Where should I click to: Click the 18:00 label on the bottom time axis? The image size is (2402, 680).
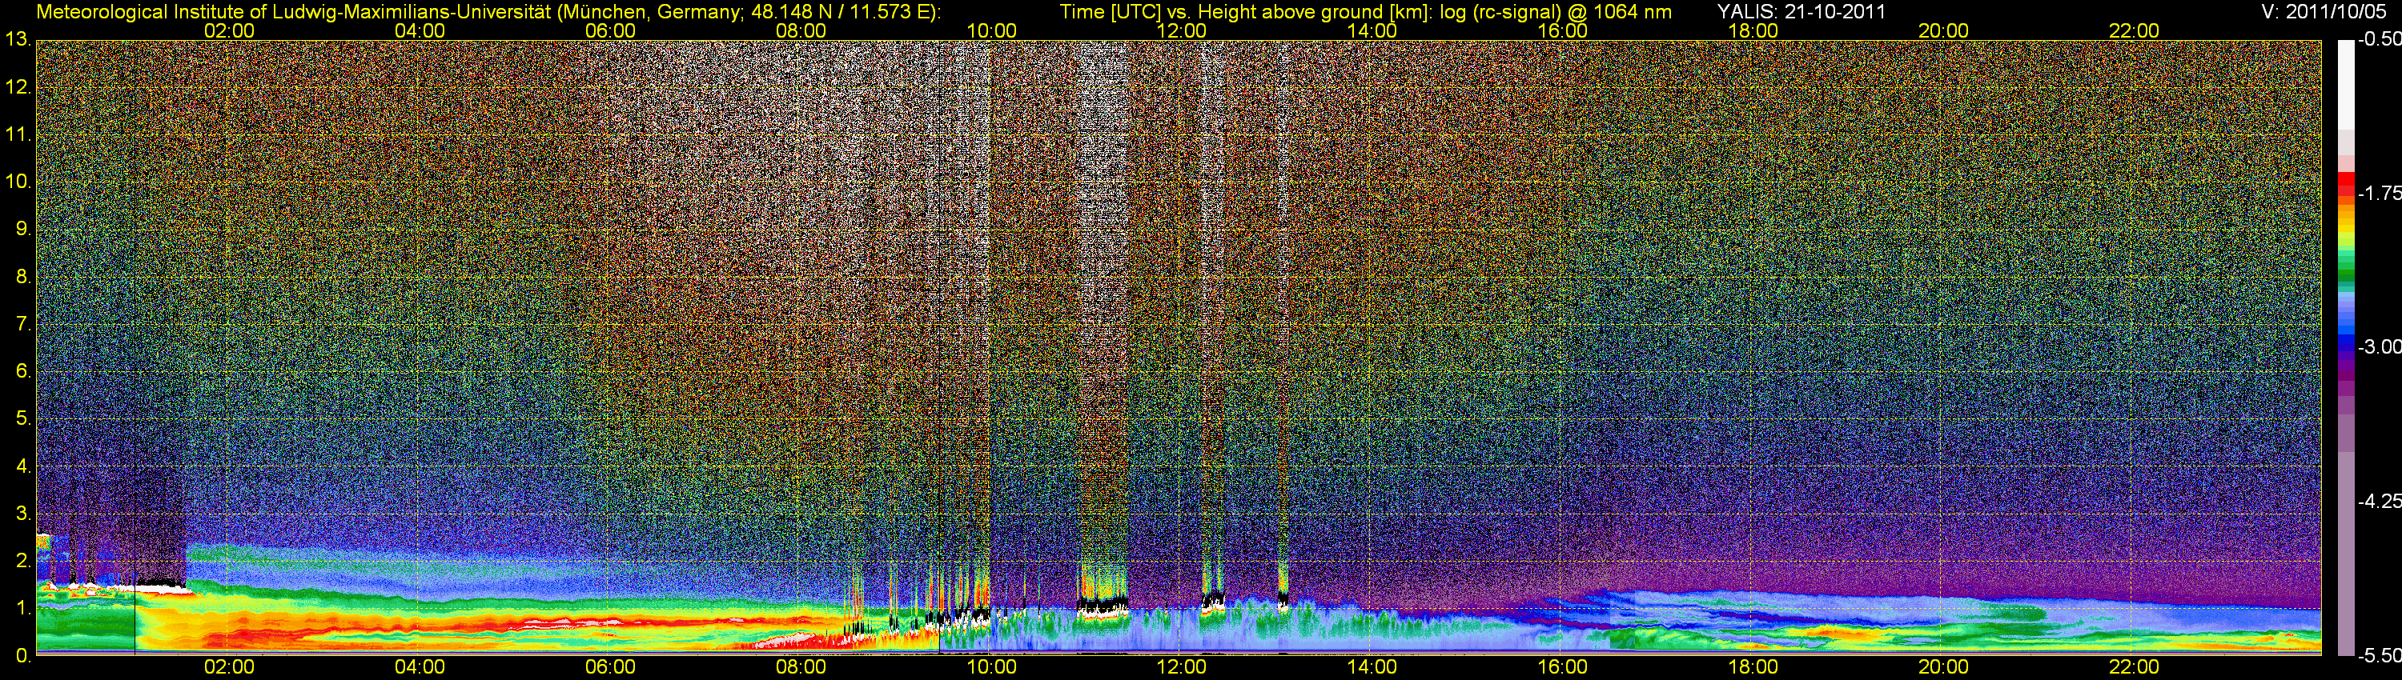[1753, 667]
